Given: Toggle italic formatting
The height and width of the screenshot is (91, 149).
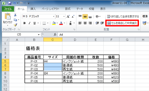Looking at the screenshot, I should (x=30, y=23).
